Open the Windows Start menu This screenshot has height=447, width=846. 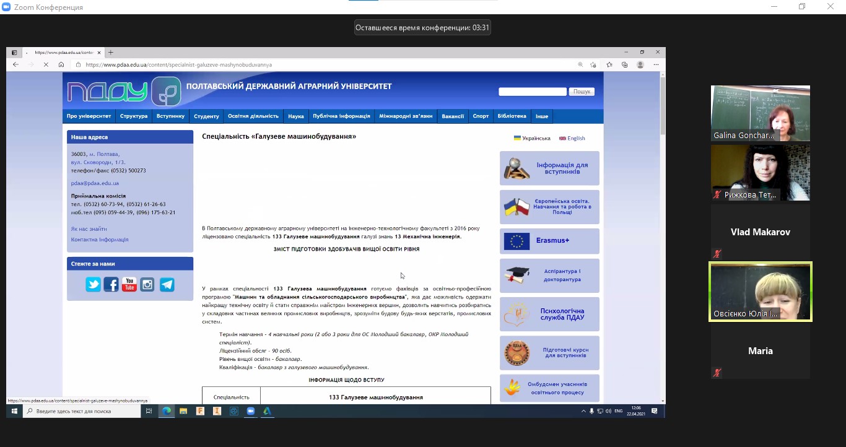[14, 411]
